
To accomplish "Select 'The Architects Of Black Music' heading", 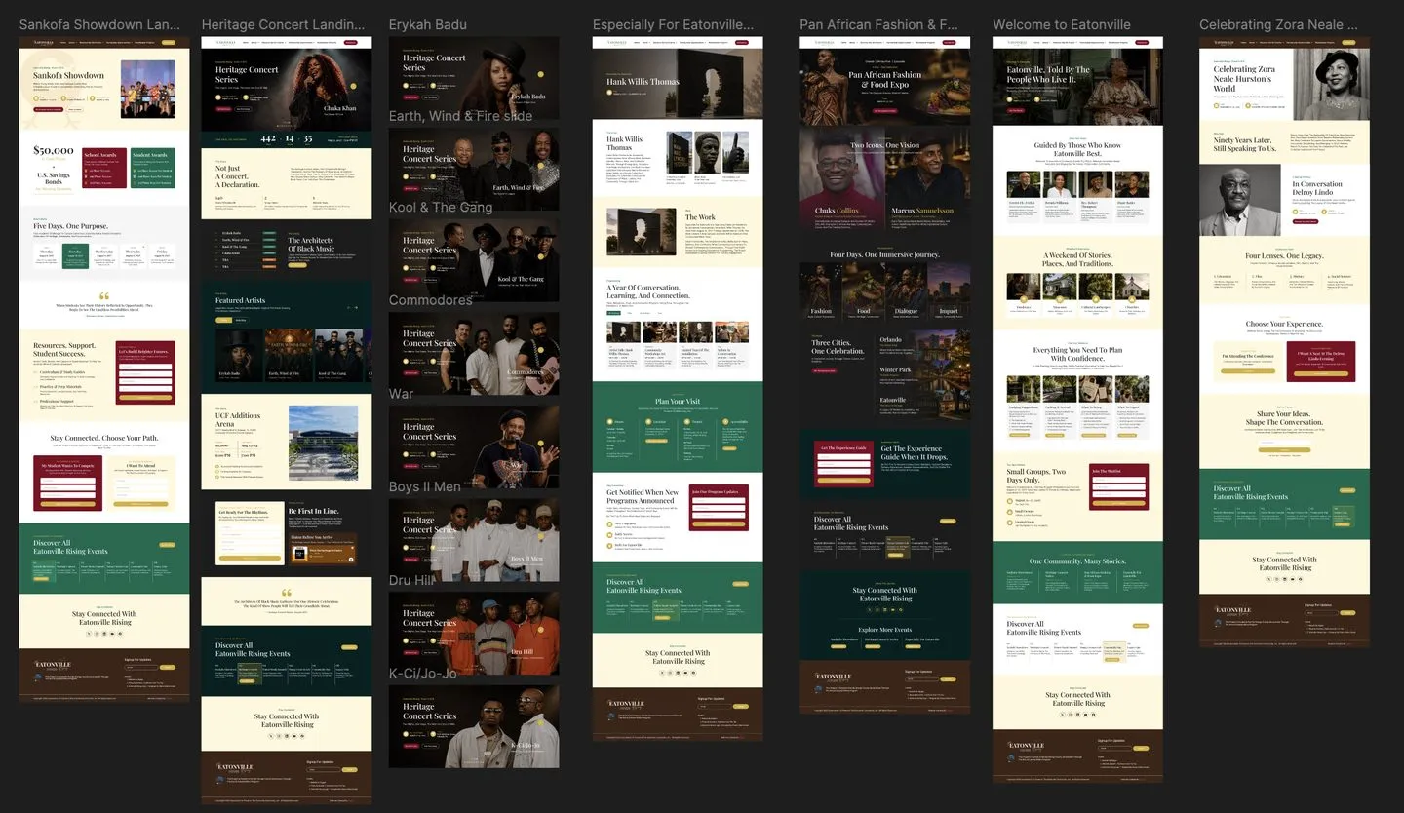I will coord(311,245).
